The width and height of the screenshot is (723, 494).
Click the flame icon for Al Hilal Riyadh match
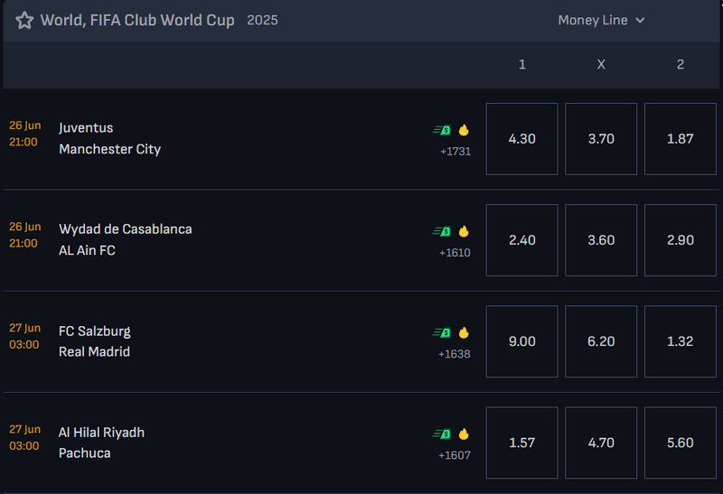[x=464, y=434]
